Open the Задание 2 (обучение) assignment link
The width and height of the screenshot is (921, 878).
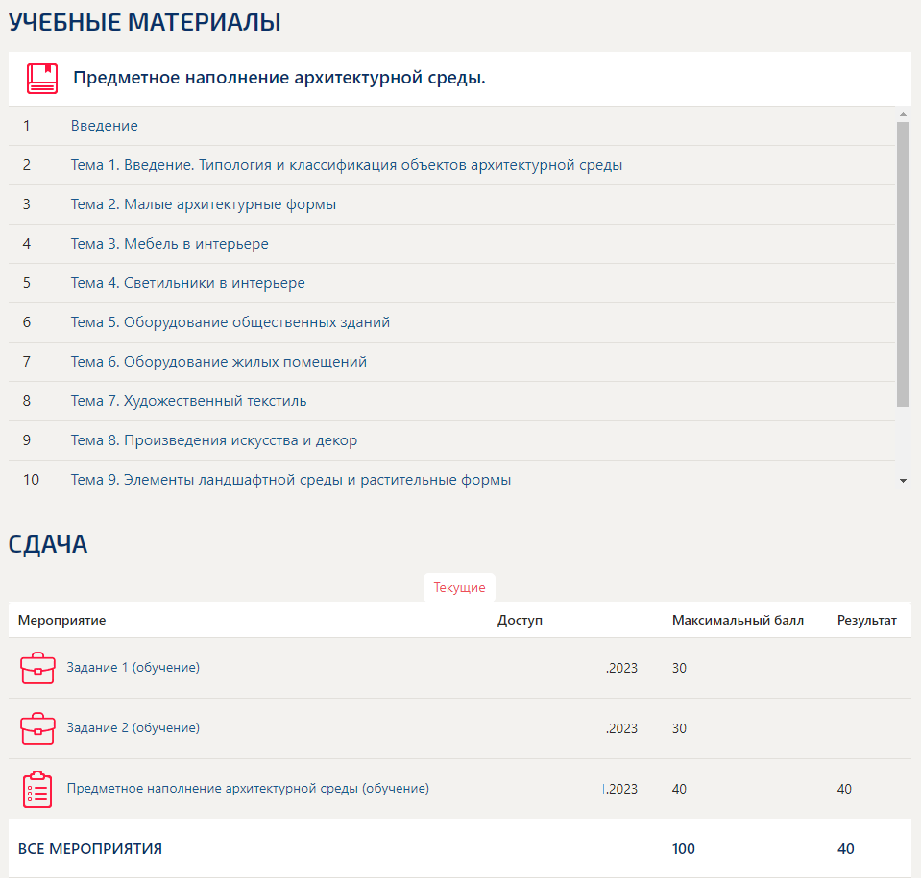[x=132, y=727]
